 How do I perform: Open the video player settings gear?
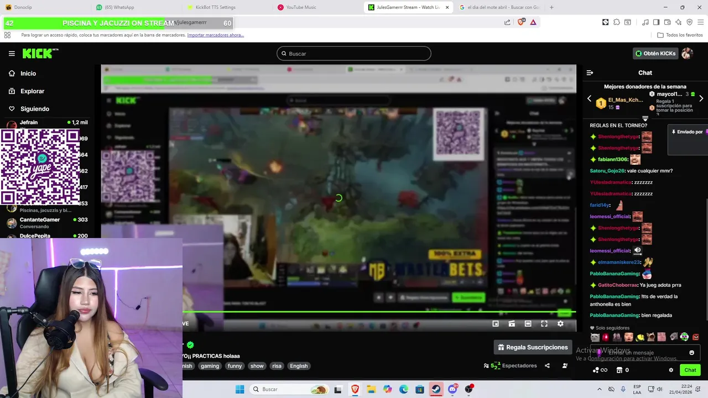click(560, 324)
